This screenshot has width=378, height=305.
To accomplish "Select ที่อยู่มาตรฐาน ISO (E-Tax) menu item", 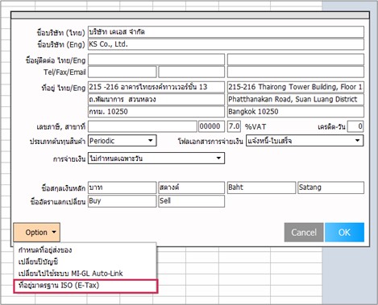I will point(85,286).
